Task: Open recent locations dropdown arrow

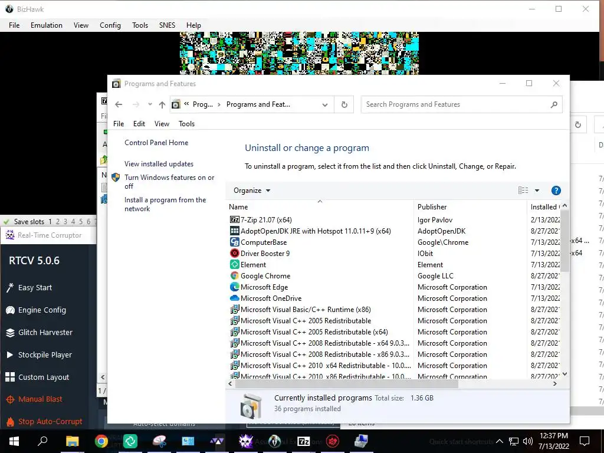Action: point(150,104)
